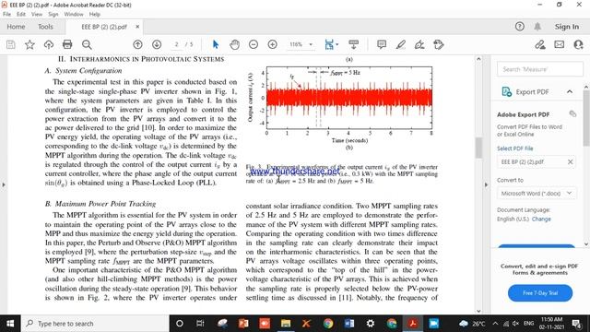Upload the file with the cloud icon
Viewport: 590px width, 332px height.
49,45
